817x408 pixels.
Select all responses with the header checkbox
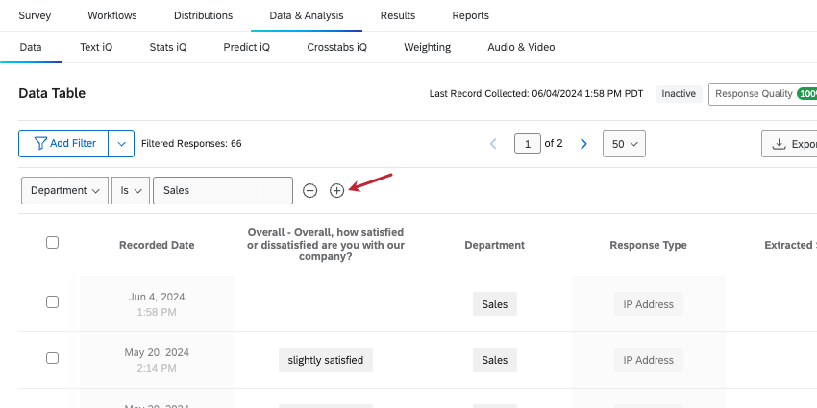coord(52,243)
